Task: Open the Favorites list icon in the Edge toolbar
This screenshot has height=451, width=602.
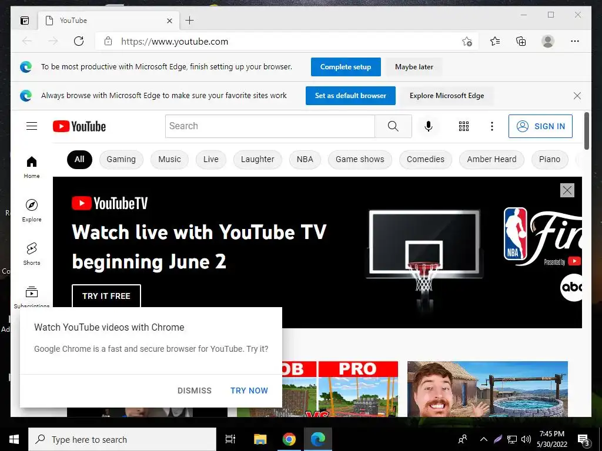Action: tap(495, 41)
